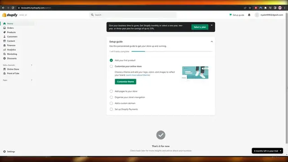Click the Discounts percent icon
288x162 pixels.
(4, 58)
